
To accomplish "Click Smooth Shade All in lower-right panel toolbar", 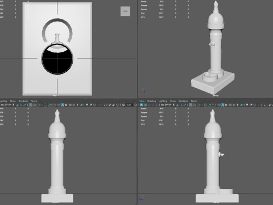I will pyautogui.click(x=222, y=105).
